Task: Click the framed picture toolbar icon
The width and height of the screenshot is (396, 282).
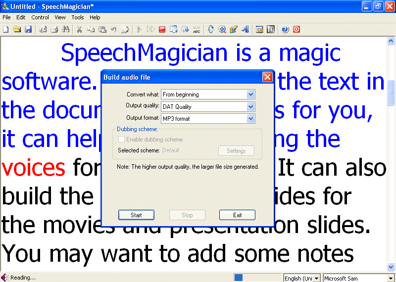Action: [271, 29]
